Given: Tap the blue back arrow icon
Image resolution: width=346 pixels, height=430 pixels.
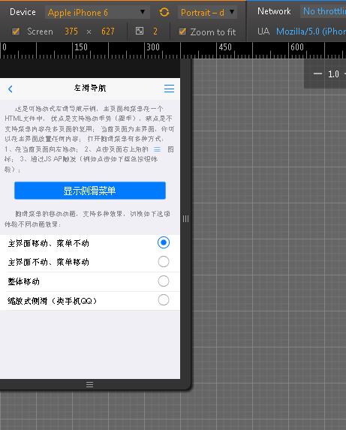Looking at the screenshot, I should point(11,89).
